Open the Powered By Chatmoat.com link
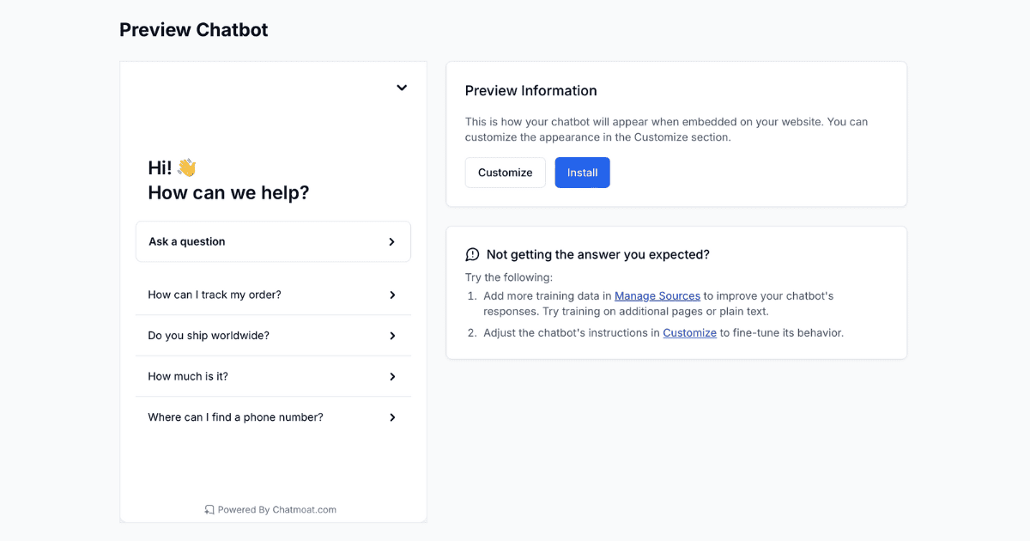 [276, 509]
